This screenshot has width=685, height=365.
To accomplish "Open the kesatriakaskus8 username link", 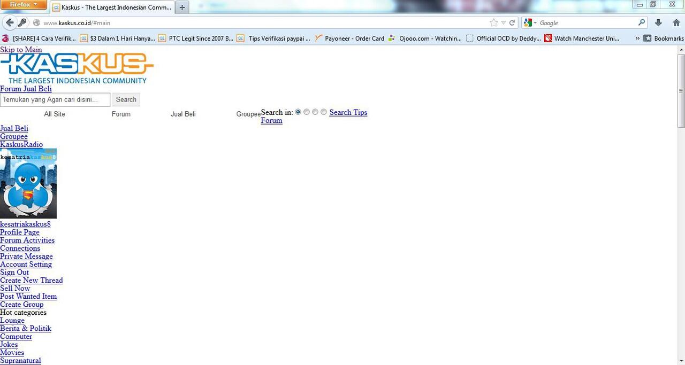I will coord(25,224).
